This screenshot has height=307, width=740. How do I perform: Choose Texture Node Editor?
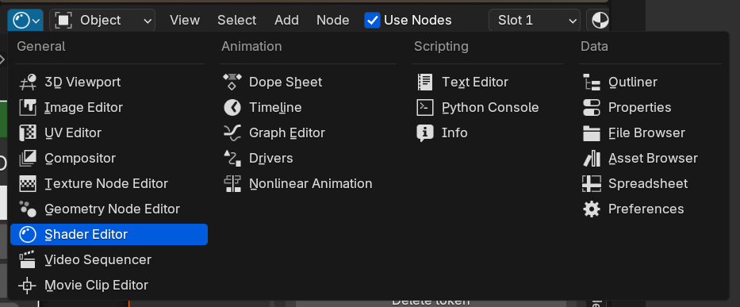[x=109, y=184]
